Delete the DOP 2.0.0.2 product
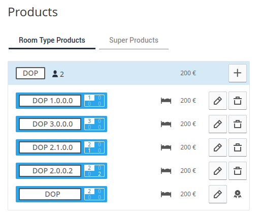262x213 pixels. click(238, 171)
